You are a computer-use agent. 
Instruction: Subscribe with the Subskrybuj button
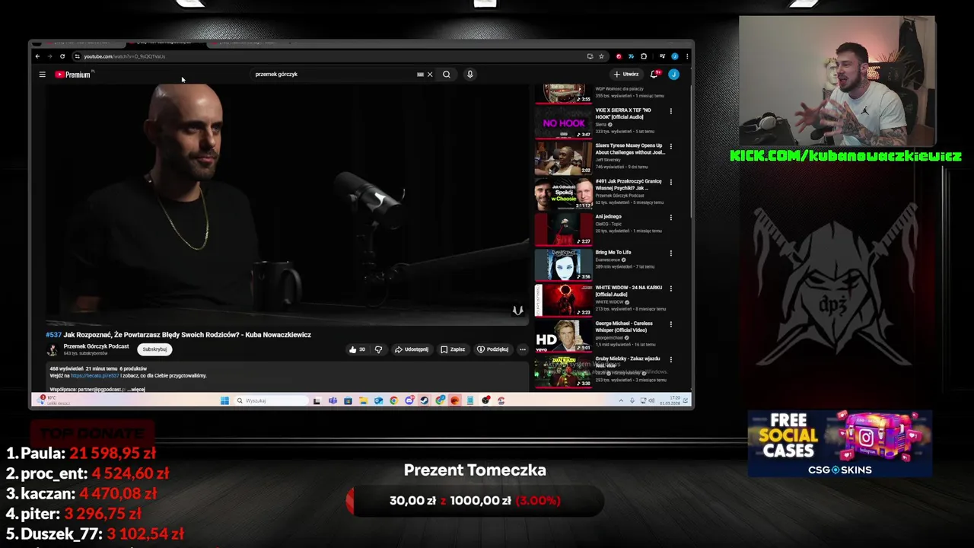pos(154,349)
